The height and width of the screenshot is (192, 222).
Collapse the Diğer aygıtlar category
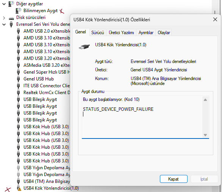(x=4, y=4)
